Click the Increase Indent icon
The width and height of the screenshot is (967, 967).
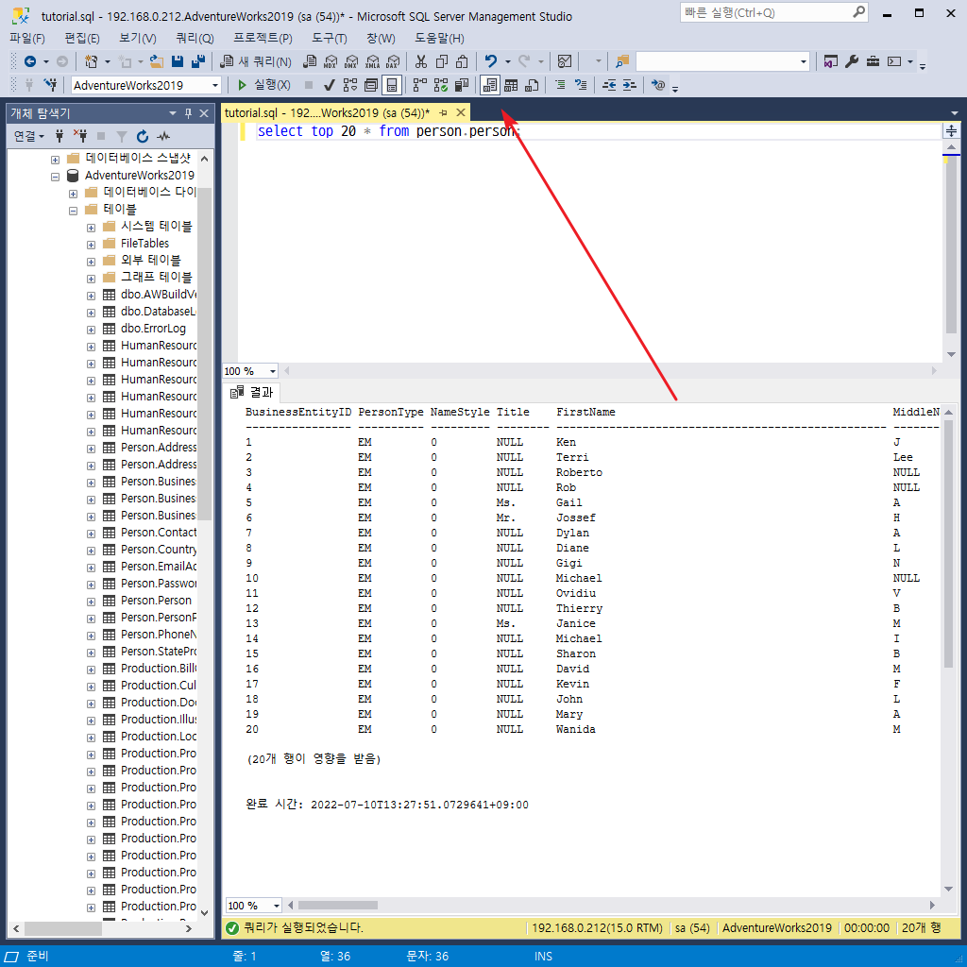click(630, 85)
